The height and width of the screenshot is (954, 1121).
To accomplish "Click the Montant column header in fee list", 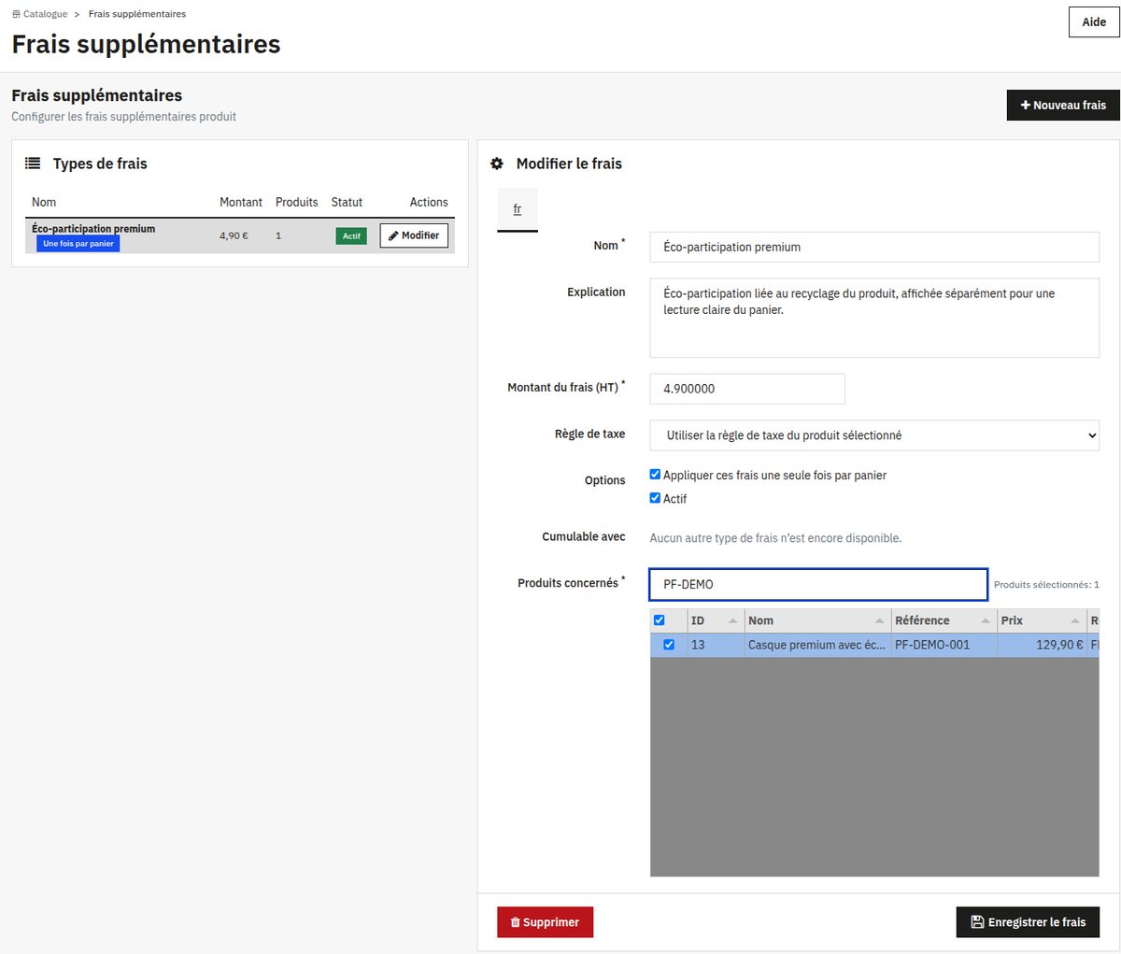I will 241,202.
